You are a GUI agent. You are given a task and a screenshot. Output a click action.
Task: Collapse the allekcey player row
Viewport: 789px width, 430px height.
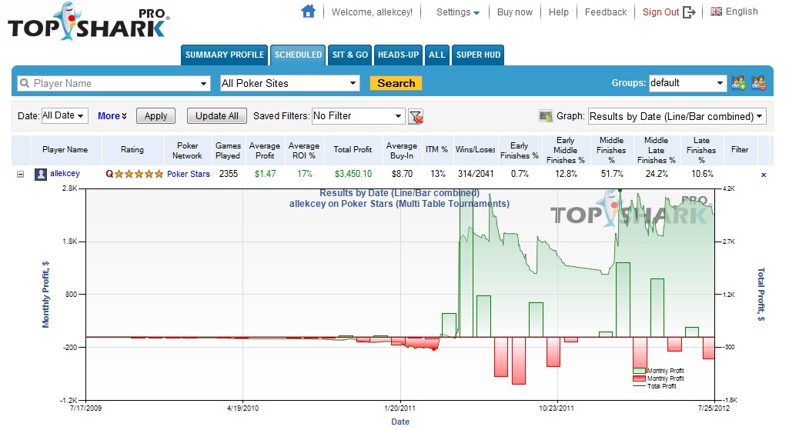click(21, 175)
